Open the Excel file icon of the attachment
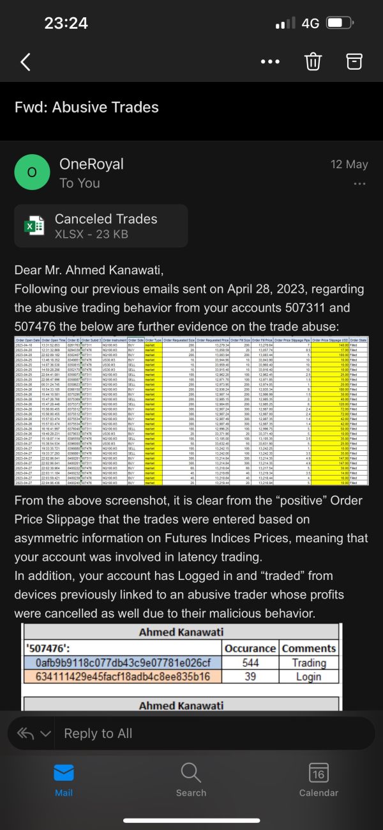Screen dimensions: 383x830 pyautogui.click(x=34, y=226)
